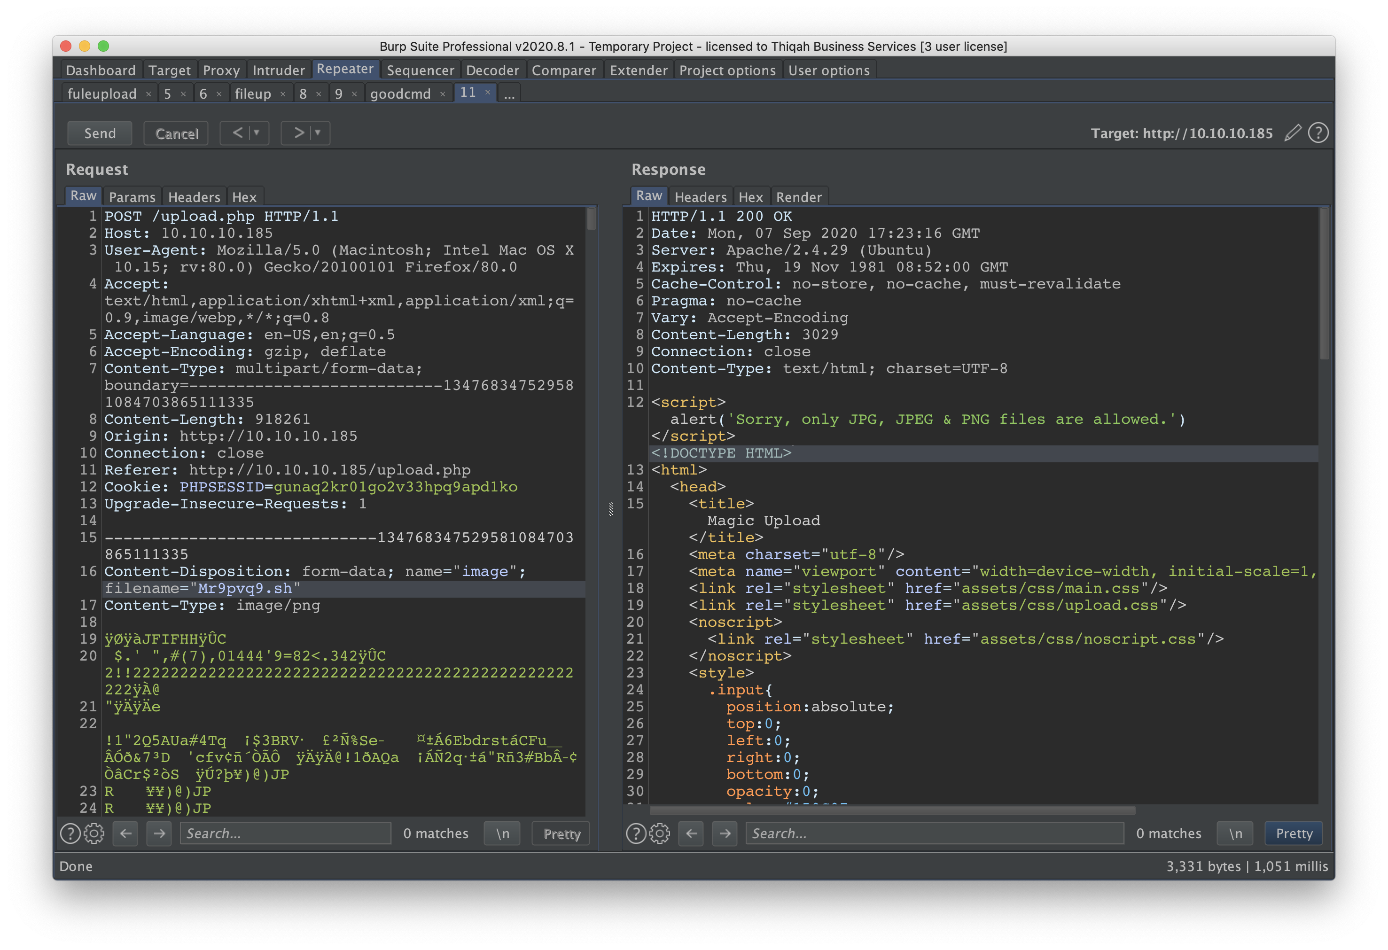Open the Comparer tab

[x=564, y=70]
